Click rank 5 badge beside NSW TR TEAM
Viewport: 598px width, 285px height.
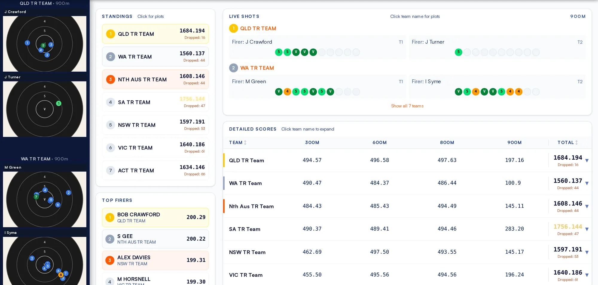tap(111, 125)
